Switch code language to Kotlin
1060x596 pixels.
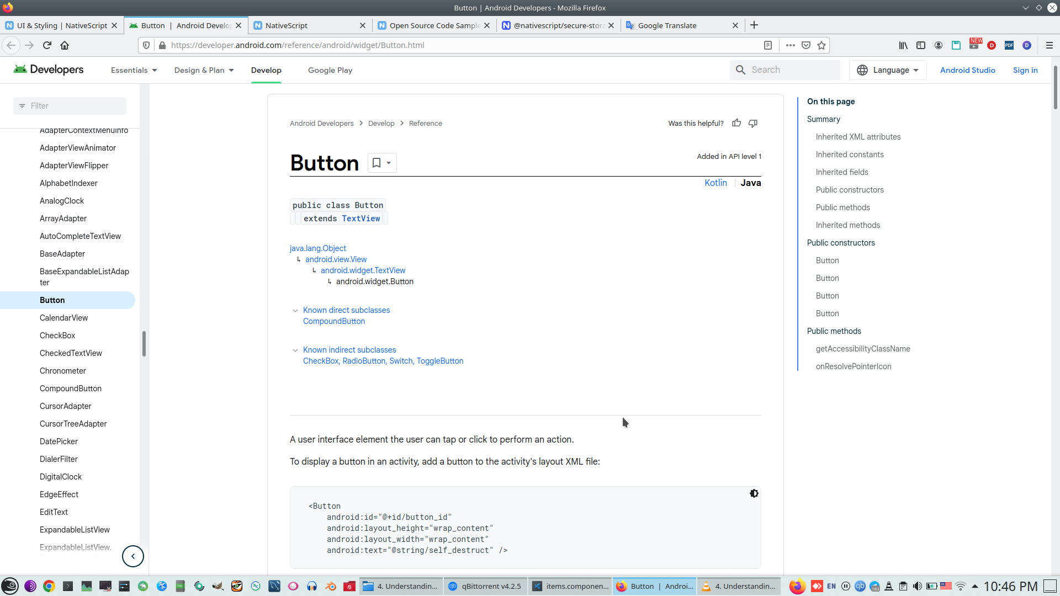pos(715,183)
